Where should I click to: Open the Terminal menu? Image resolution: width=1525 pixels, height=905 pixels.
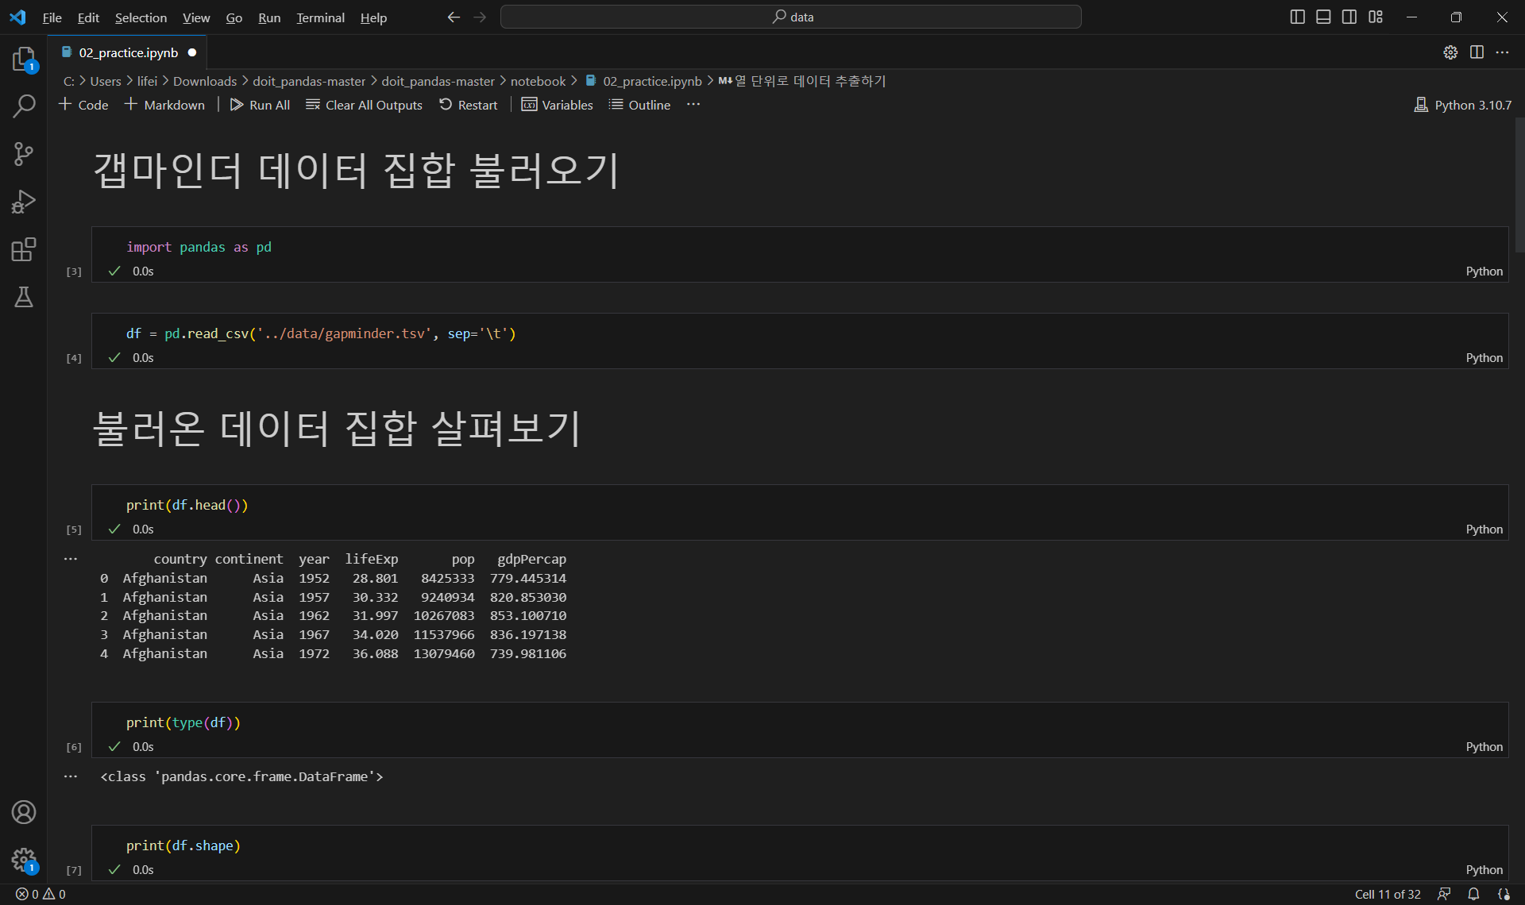coord(320,17)
